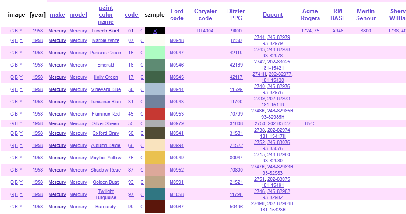Open RM BASF code A946

tap(338, 31)
